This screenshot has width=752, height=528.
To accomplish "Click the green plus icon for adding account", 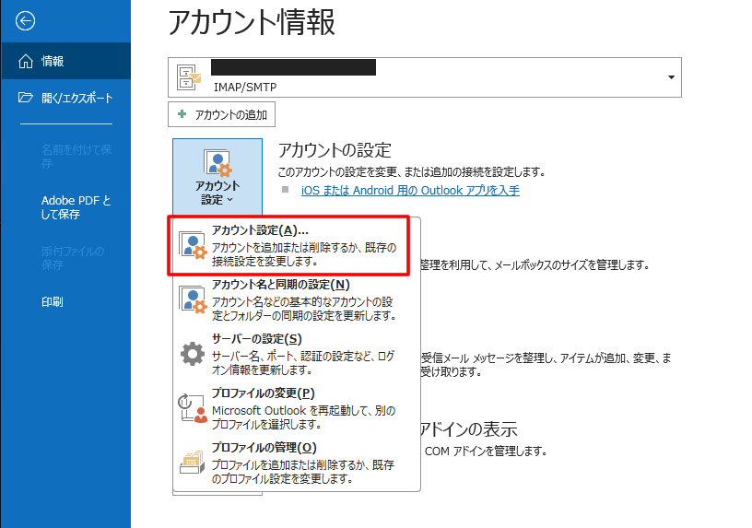I will 182,115.
